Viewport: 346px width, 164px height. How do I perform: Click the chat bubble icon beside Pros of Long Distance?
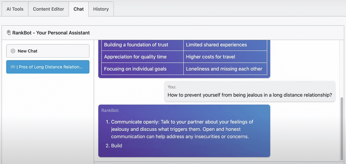pyautogui.click(x=13, y=67)
